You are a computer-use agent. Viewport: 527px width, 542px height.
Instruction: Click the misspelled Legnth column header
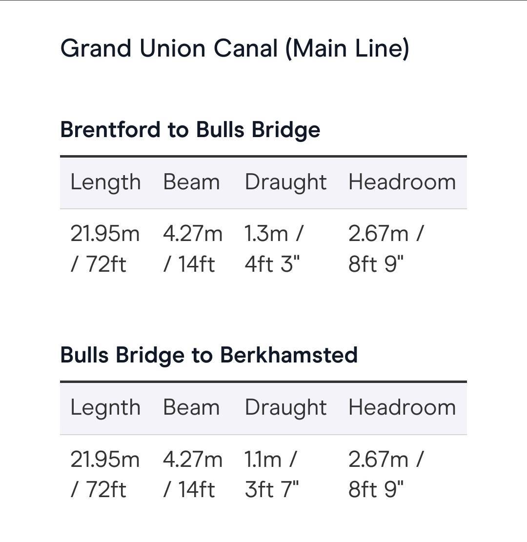[105, 408]
